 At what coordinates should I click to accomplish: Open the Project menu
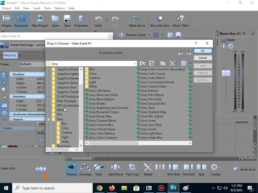pyautogui.click(x=6, y=8)
